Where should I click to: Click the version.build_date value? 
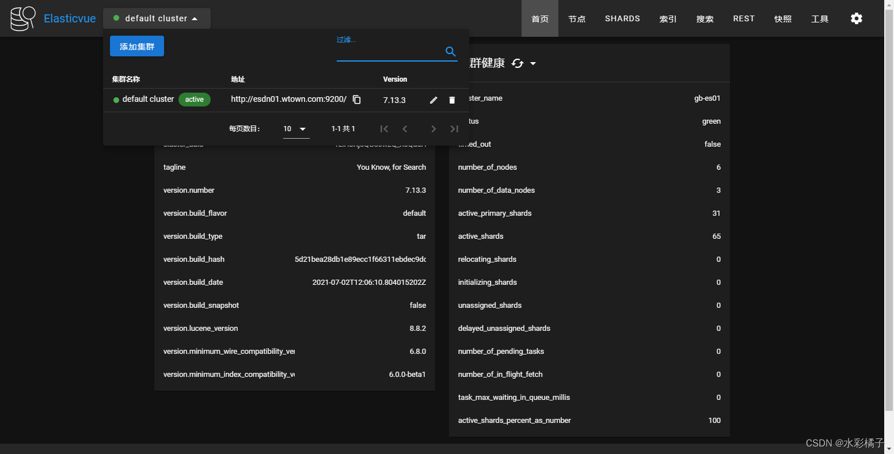369,282
